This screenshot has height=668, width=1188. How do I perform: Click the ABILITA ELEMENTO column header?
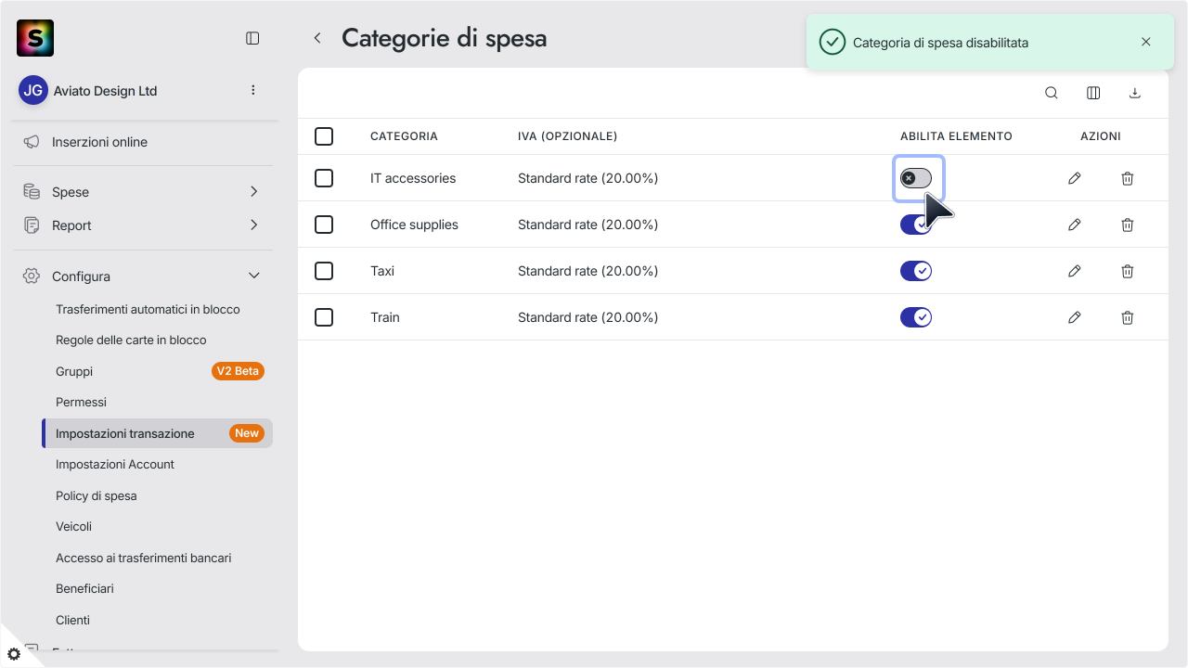coord(956,136)
